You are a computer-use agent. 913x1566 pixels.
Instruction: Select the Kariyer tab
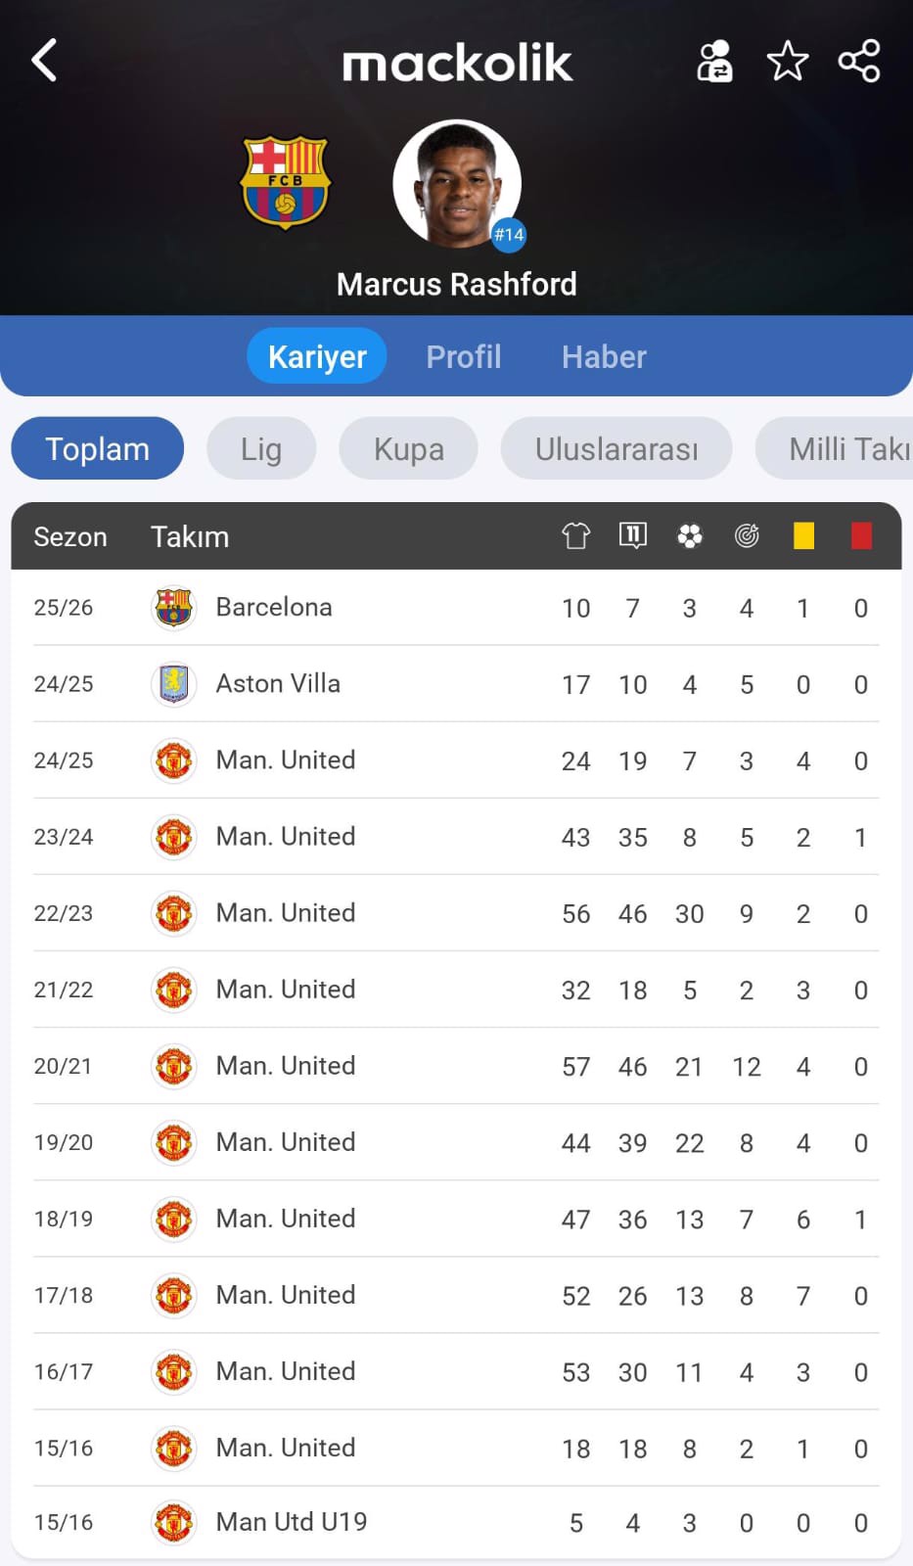(x=317, y=356)
